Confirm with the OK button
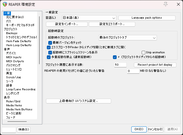The image size is (183, 135). [139, 129]
